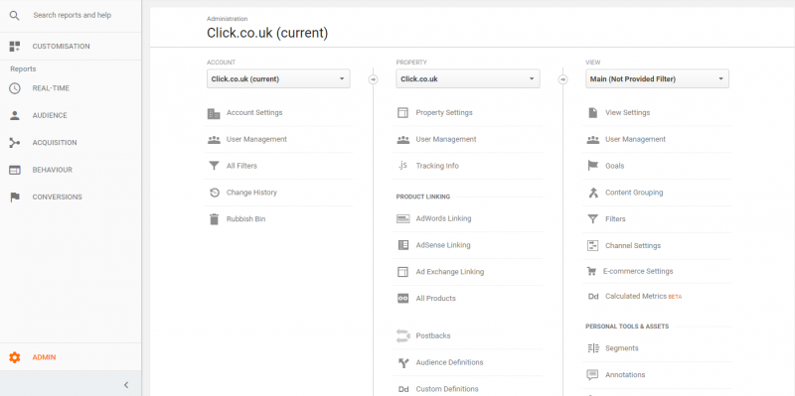Open the Account dropdown Click.co.uk (current)
Viewport: 795px width, 396px height.
pyautogui.click(x=278, y=79)
